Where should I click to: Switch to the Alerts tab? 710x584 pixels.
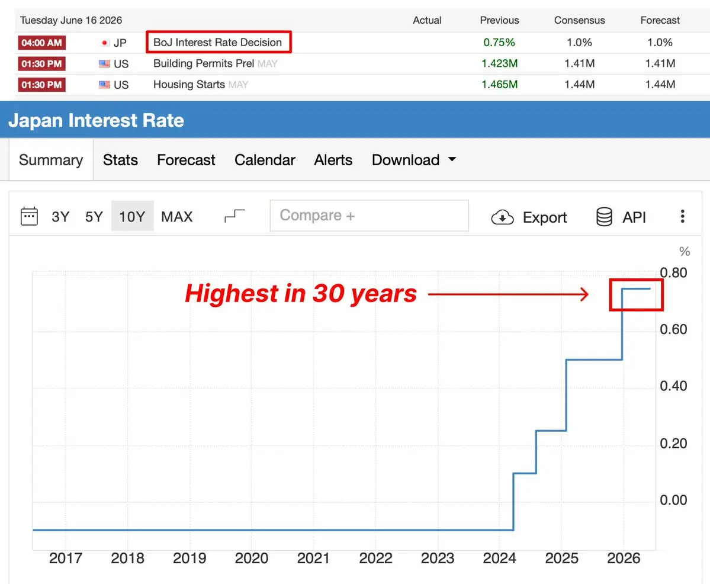click(x=333, y=160)
